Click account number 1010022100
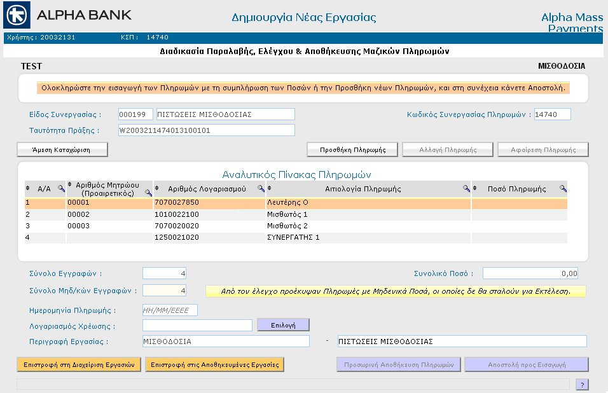Screen dimensions: 608x393 click(x=177, y=214)
